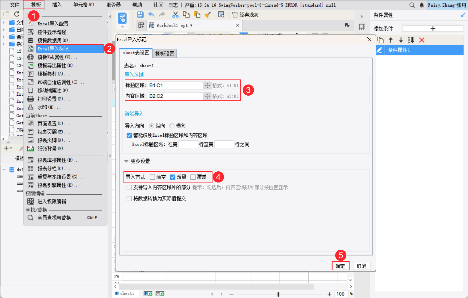
Task: Toggle the 增量 import mode checkbox
Action: [x=173, y=177]
